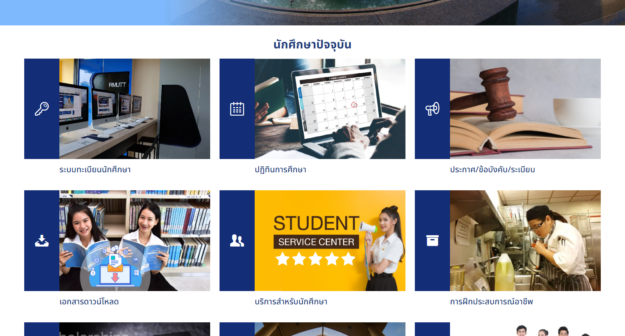The height and width of the screenshot is (336, 625).
Task: Click the archive box internship icon
Action: (432, 241)
